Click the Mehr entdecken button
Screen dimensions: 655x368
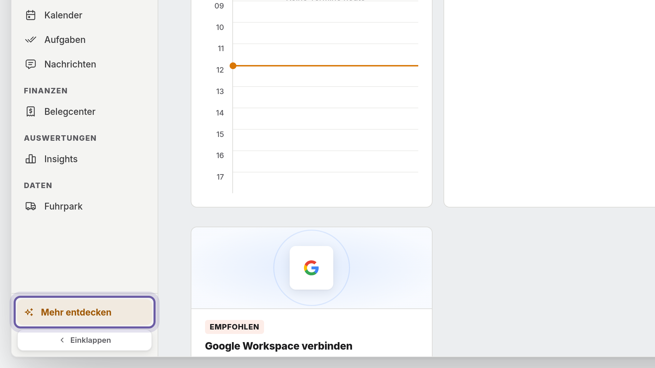pos(85,312)
